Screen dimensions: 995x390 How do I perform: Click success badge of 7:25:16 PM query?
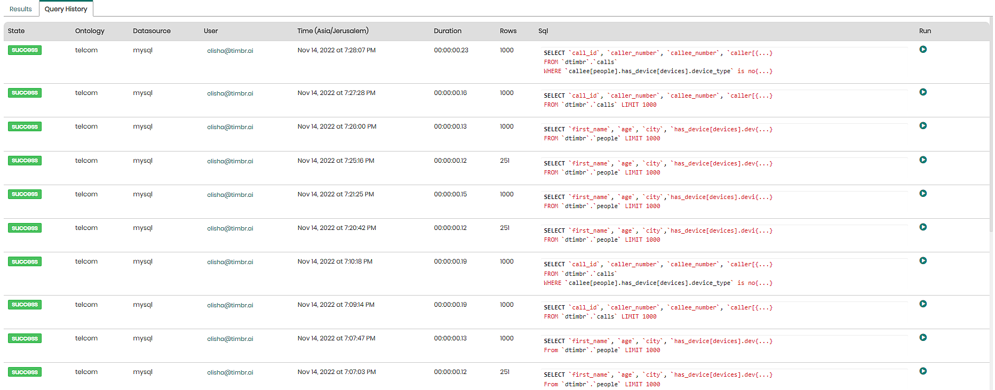click(x=25, y=161)
